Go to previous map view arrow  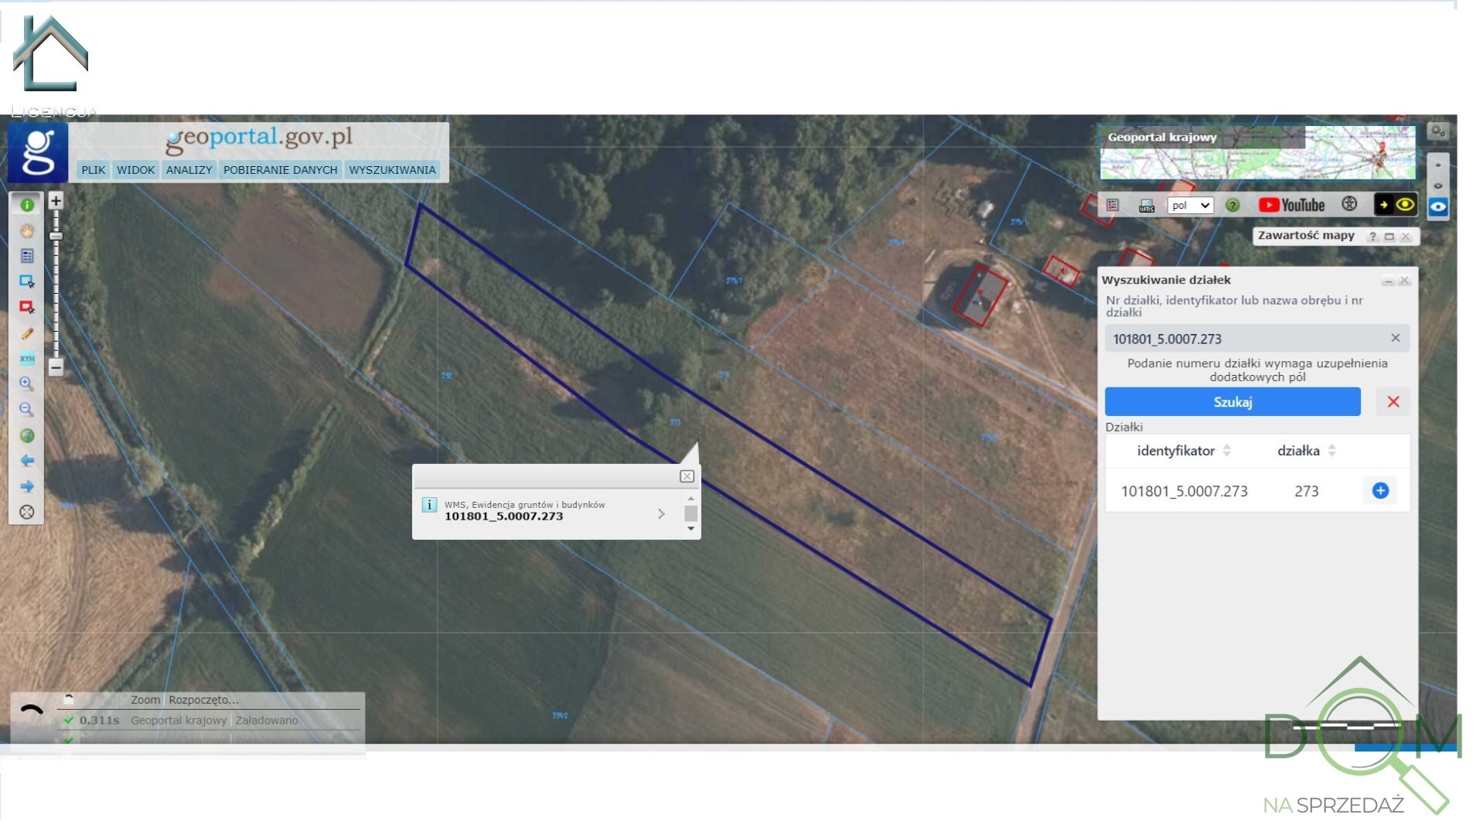pyautogui.click(x=27, y=461)
